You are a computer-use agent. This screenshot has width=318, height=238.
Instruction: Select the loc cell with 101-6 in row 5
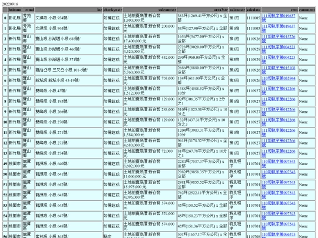(69, 70)
